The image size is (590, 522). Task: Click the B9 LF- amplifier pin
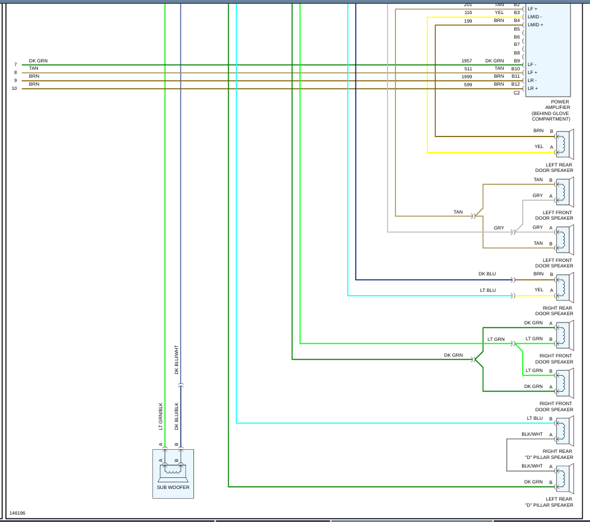(524, 65)
